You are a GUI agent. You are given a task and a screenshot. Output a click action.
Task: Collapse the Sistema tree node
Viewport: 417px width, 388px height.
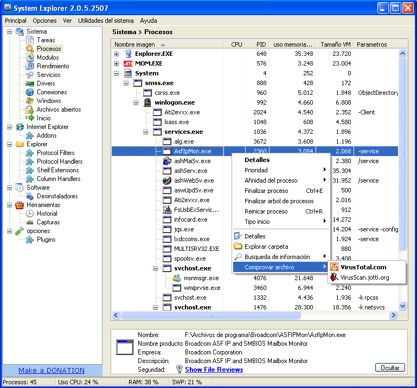click(x=10, y=31)
